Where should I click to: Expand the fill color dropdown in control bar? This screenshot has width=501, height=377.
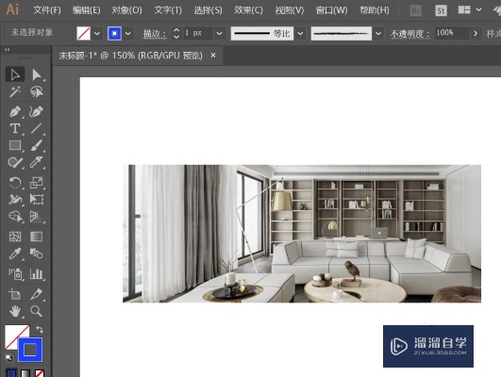coord(97,33)
